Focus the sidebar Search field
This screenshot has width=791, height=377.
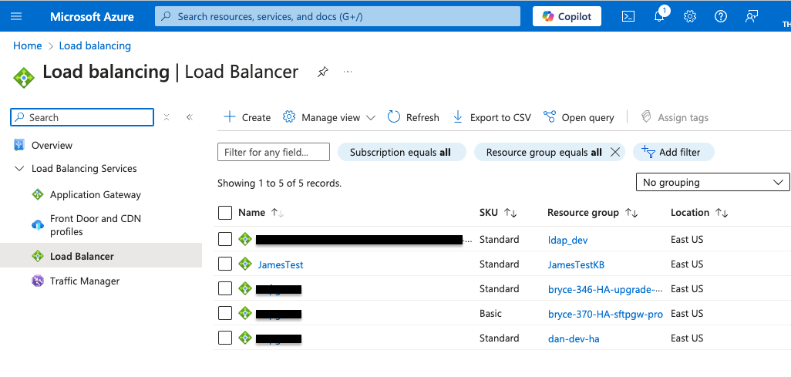pos(82,118)
